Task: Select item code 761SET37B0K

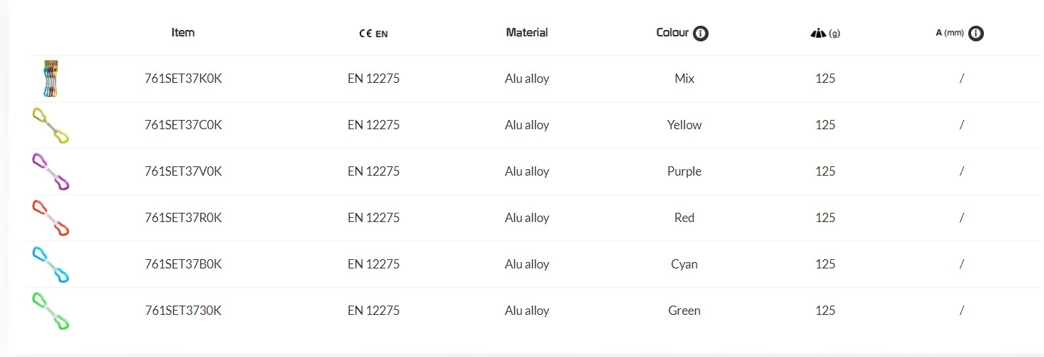Action: (183, 264)
